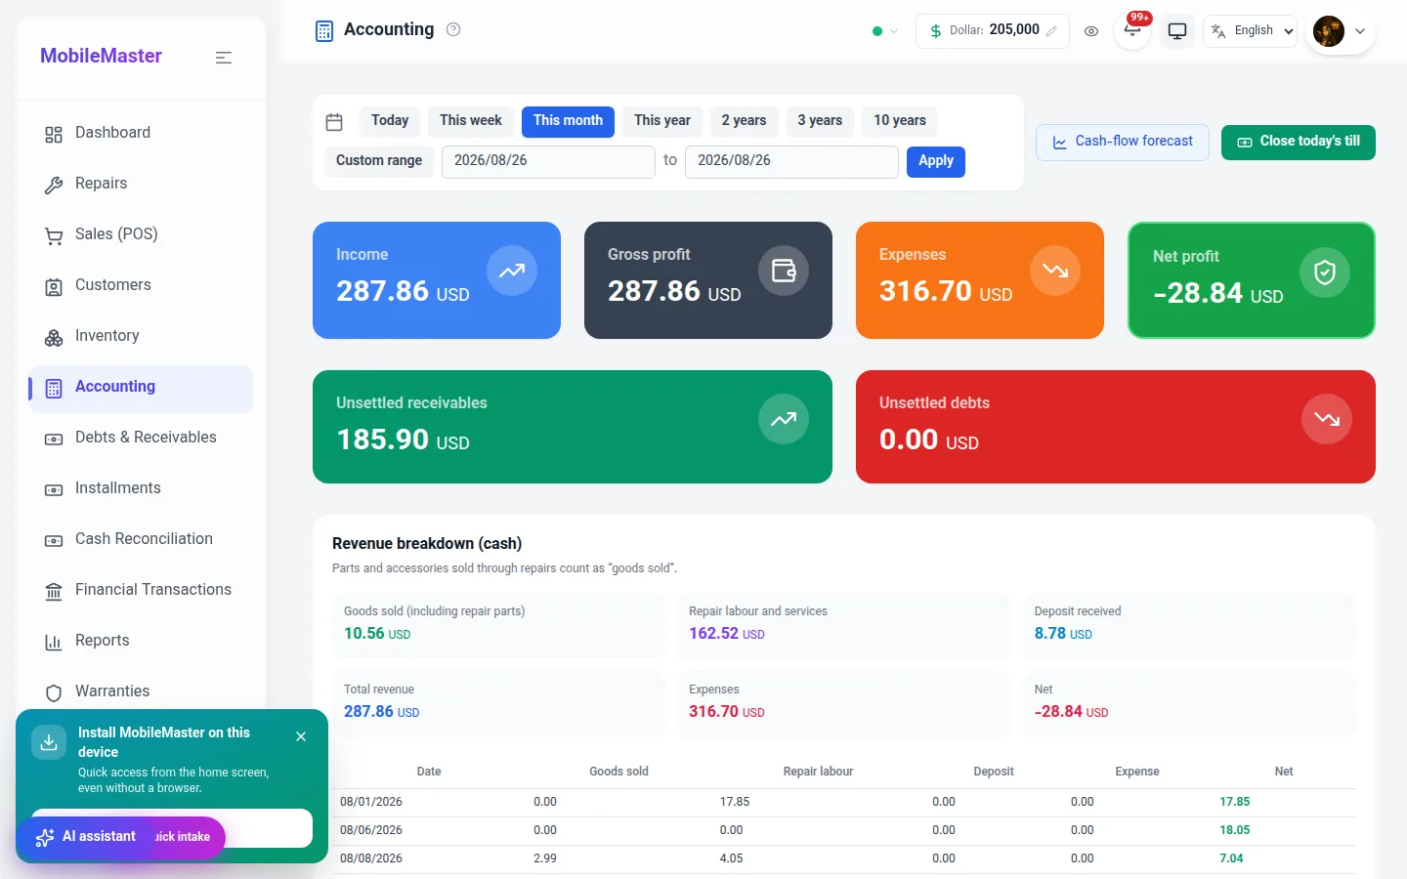Open the Accounting help question icon
The image size is (1407, 879).
(453, 29)
